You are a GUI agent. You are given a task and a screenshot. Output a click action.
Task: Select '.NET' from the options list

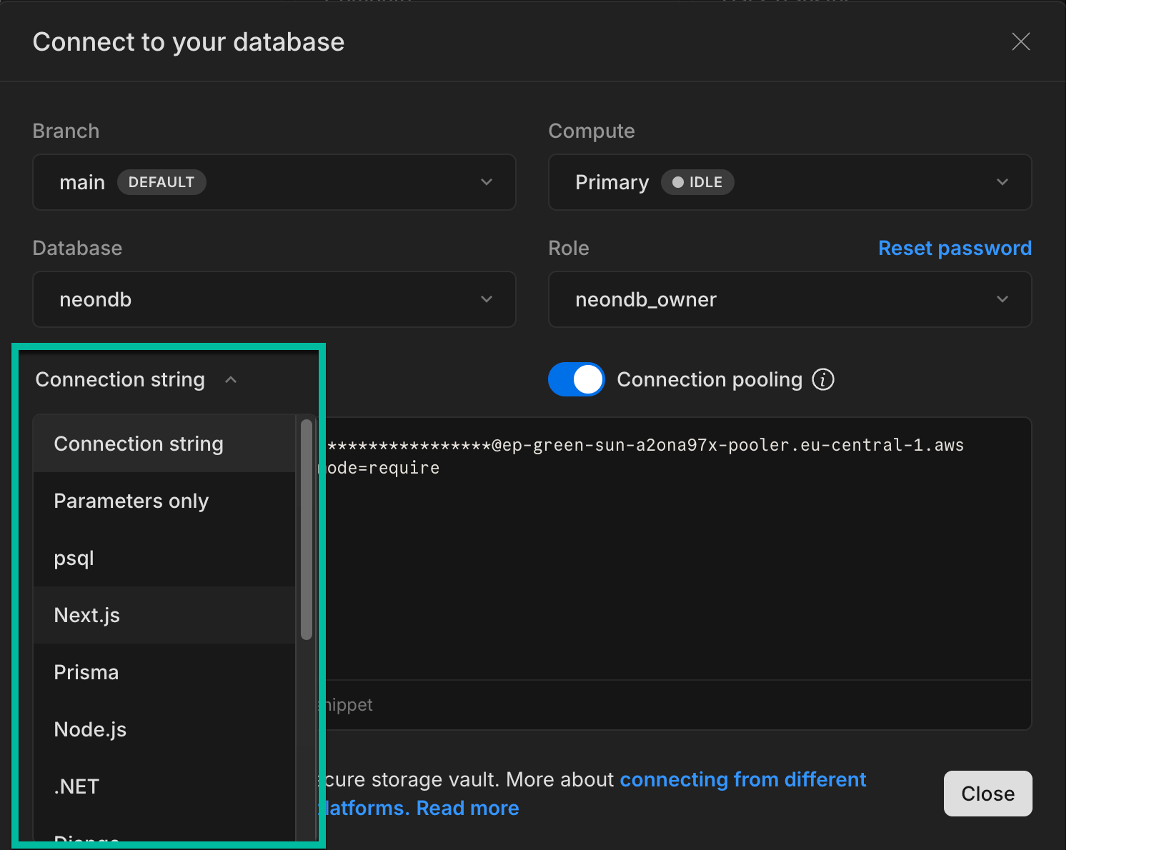point(76,786)
